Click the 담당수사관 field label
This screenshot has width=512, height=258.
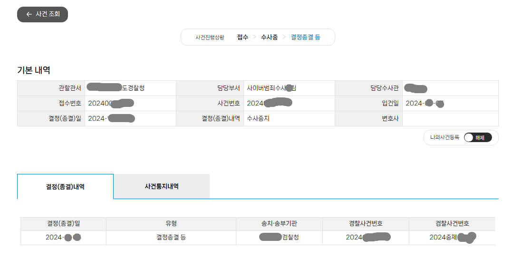pyautogui.click(x=385, y=88)
